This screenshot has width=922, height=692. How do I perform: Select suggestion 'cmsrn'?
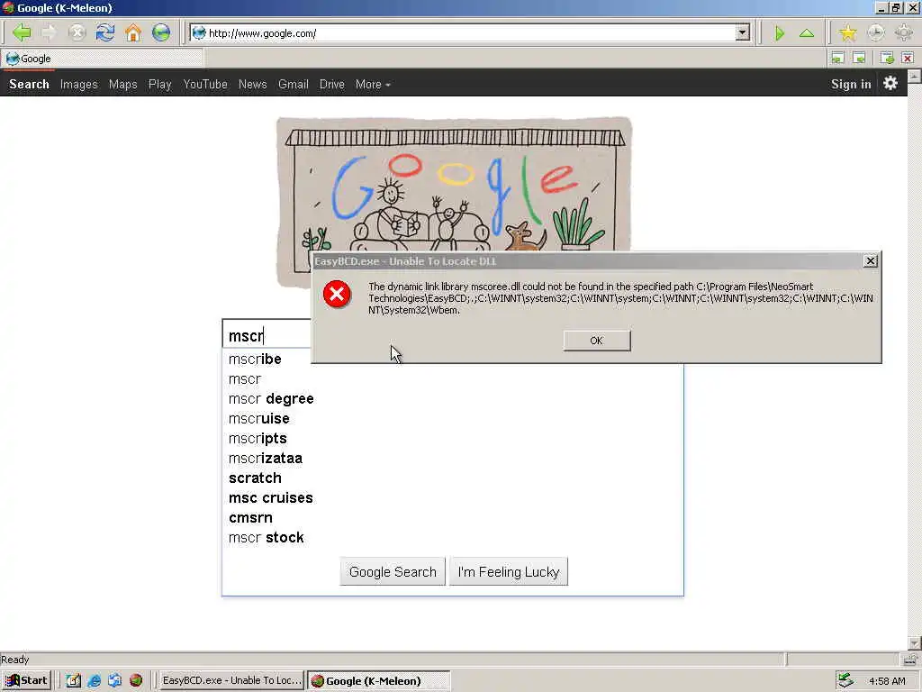pyautogui.click(x=251, y=518)
